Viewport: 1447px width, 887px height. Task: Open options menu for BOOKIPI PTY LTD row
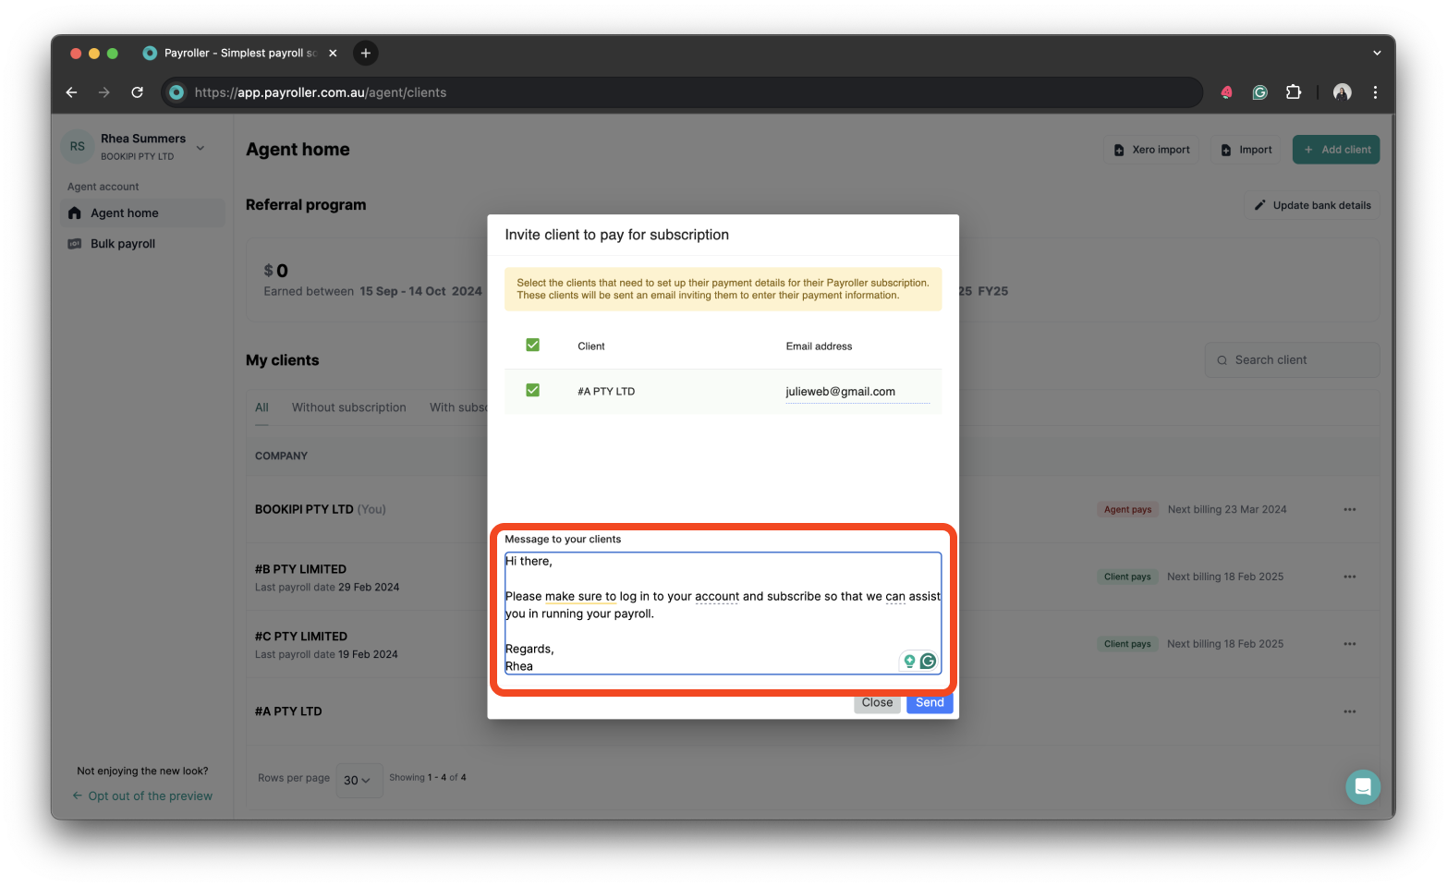click(1350, 509)
